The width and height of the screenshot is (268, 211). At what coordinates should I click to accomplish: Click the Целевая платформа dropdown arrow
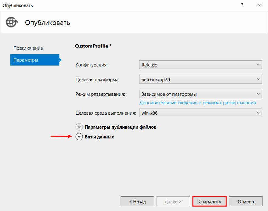click(258, 79)
